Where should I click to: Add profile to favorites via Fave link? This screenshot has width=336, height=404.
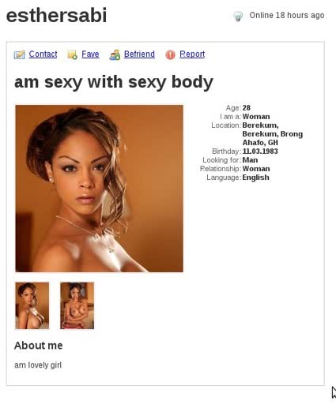(x=90, y=54)
